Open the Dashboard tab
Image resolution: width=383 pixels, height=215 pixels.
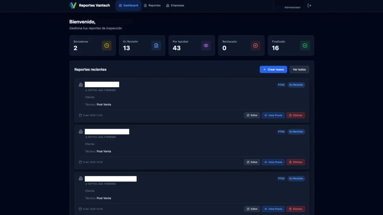click(129, 5)
